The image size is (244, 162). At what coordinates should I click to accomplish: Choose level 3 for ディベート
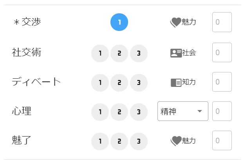[x=139, y=83]
